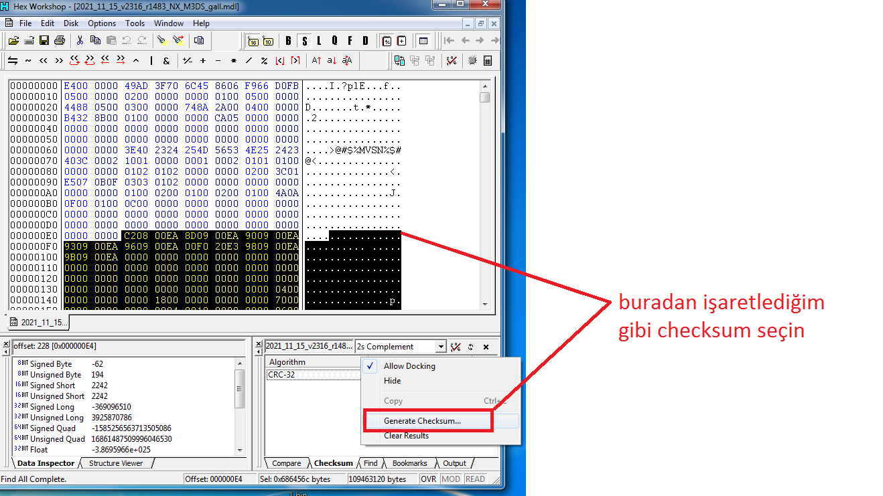Image resolution: width=883 pixels, height=496 pixels.
Task: Click the main toolbar checksum icon
Action: click(x=452, y=60)
